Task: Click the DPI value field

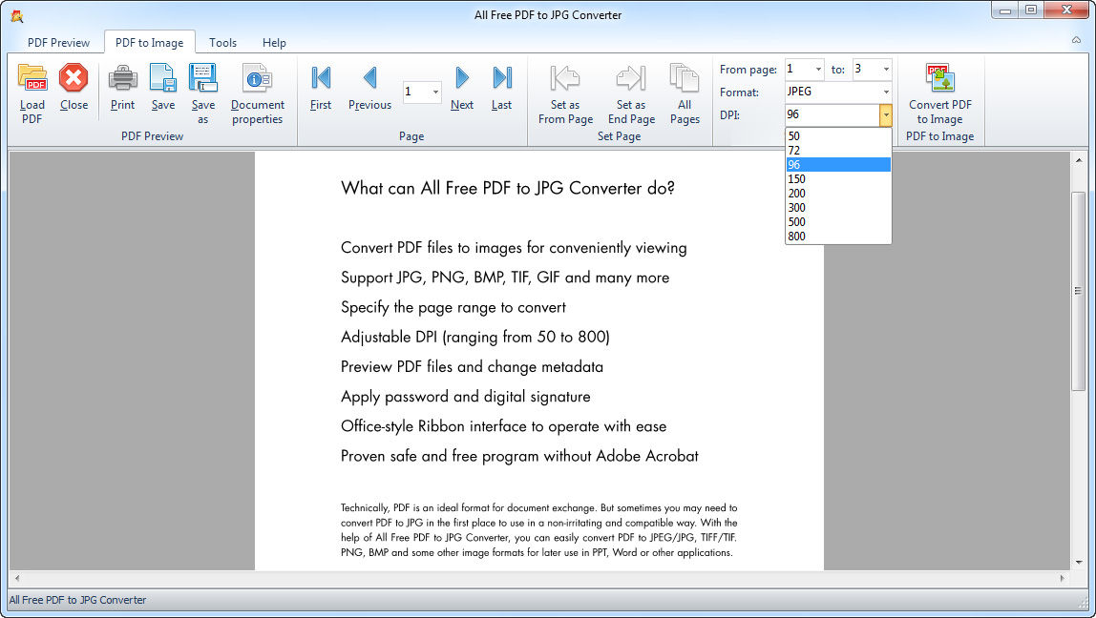Action: [832, 115]
